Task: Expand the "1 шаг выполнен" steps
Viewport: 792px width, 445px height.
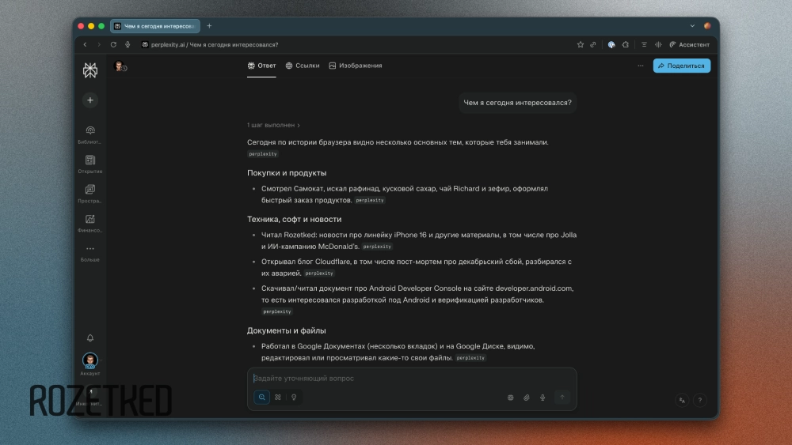Action: [273, 125]
